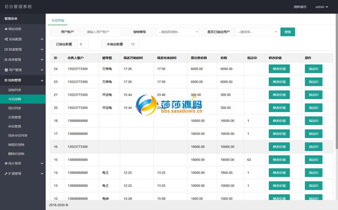This screenshot has height=210, width=338.
Task: Click the wrench icon beside 扩展管理
Action: 6,174
